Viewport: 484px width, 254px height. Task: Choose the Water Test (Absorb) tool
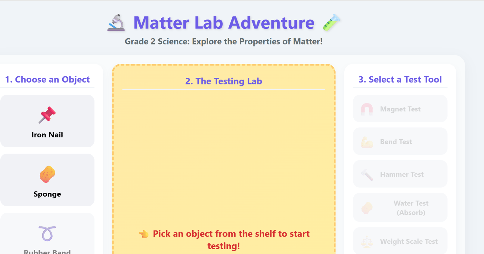point(400,207)
